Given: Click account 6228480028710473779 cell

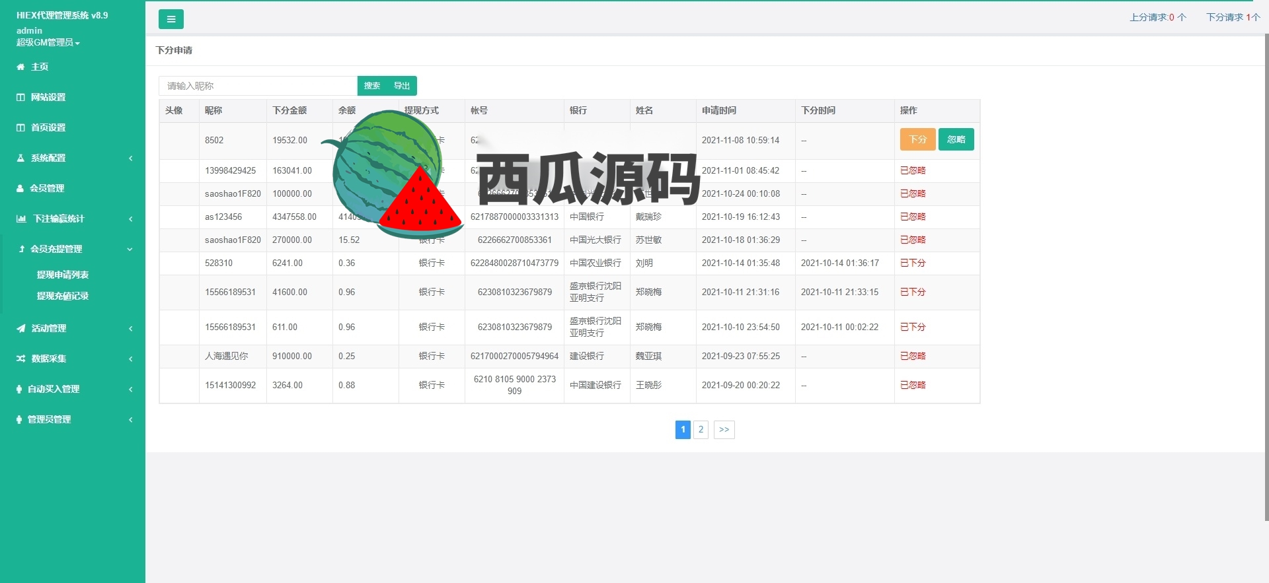Looking at the screenshot, I should pos(514,263).
